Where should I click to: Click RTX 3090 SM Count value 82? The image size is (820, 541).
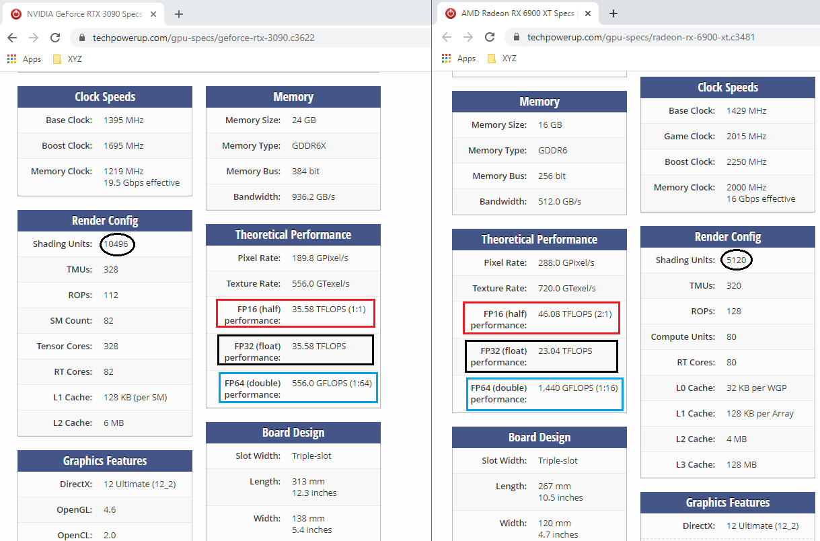(109, 320)
